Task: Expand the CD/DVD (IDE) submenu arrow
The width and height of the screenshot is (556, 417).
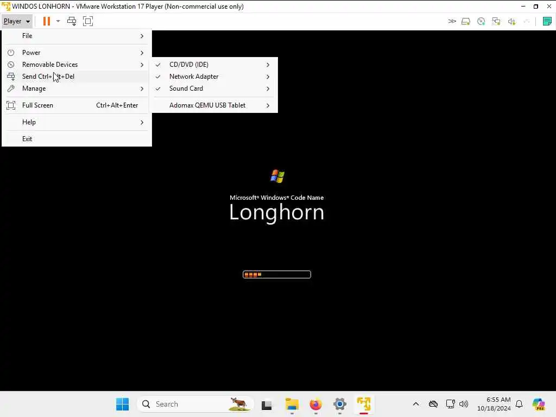Action: click(268, 65)
